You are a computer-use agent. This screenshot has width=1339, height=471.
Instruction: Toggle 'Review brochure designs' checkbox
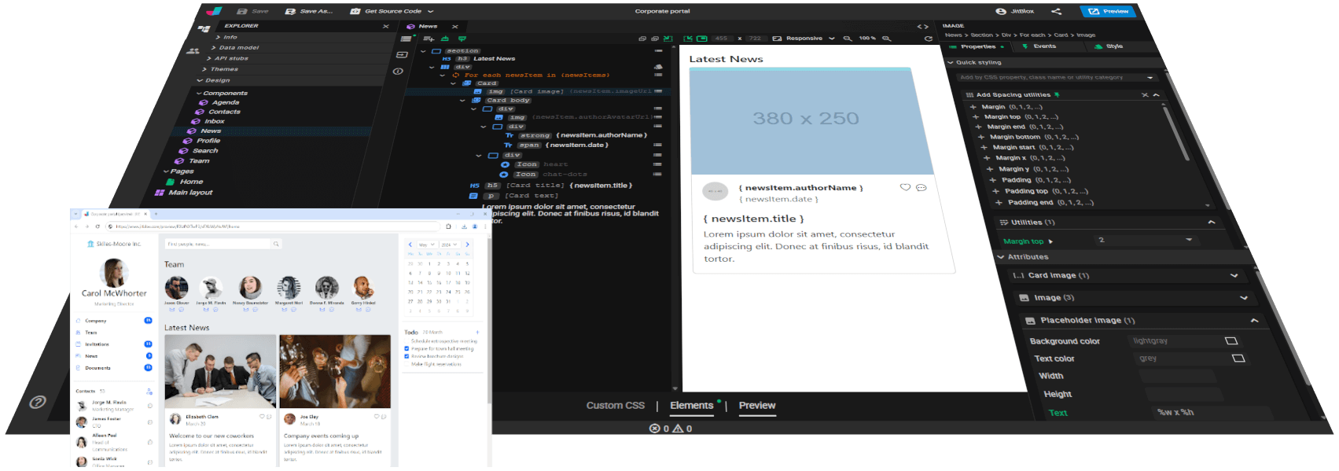406,356
